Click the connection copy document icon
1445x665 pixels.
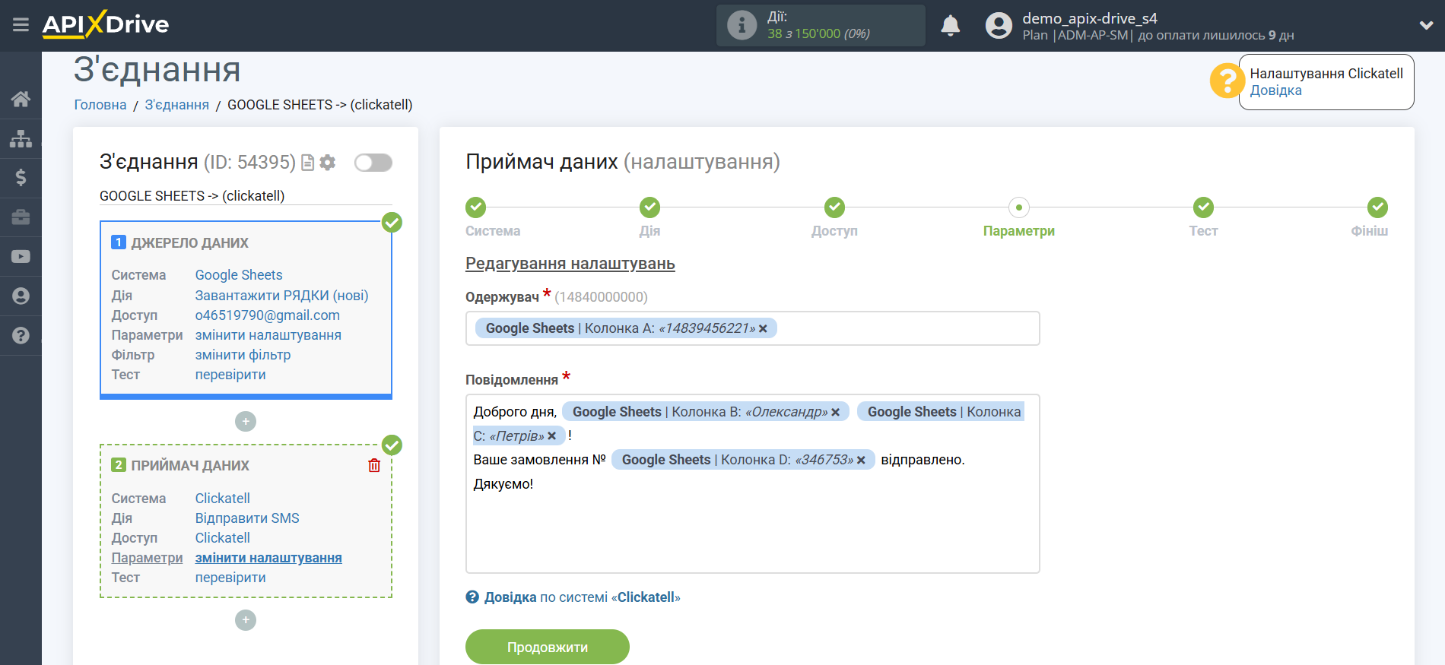307,163
